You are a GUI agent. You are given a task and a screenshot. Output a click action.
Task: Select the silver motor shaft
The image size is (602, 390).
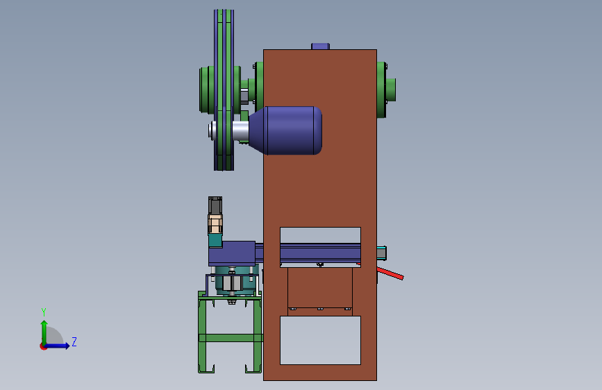pyautogui.click(x=240, y=130)
